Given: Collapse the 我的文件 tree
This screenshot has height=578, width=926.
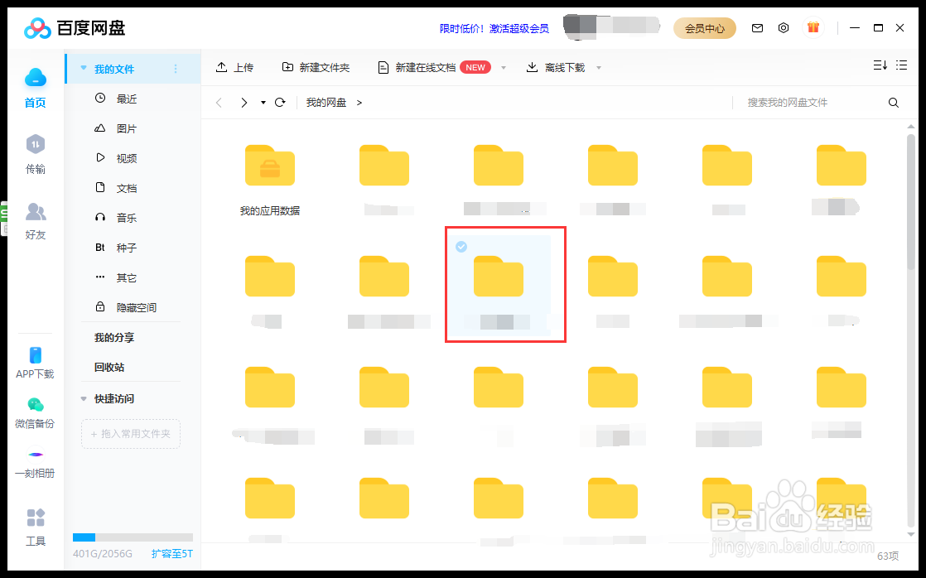Looking at the screenshot, I should click(x=84, y=69).
